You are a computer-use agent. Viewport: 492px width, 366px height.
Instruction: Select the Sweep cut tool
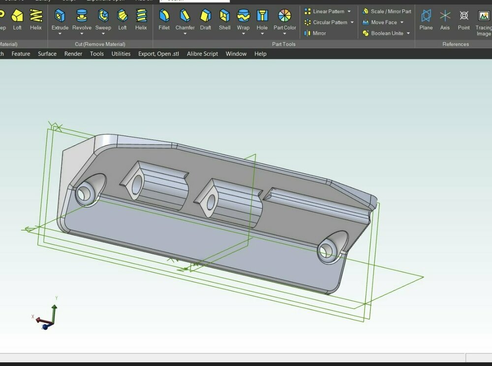(103, 20)
